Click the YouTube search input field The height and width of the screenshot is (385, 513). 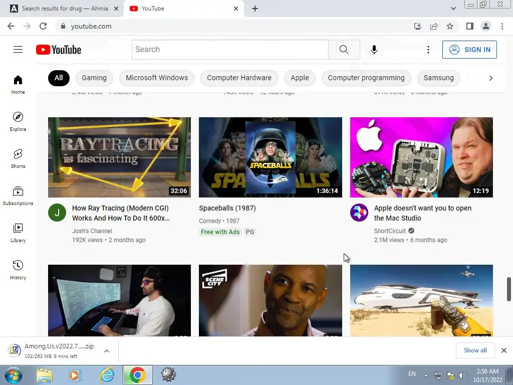pos(230,50)
